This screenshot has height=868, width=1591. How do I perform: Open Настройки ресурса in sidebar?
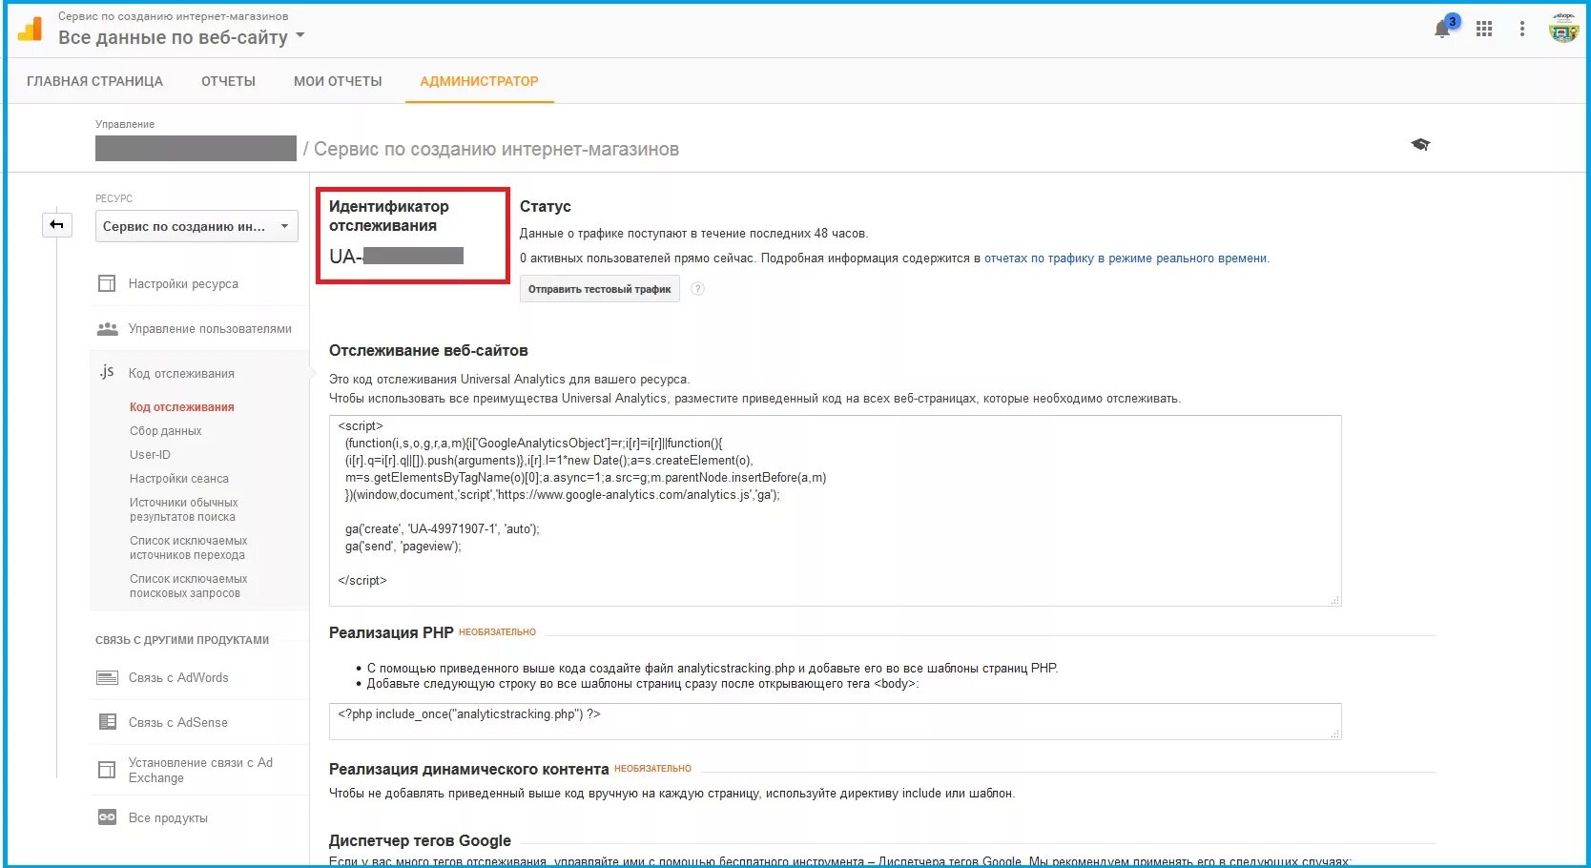click(183, 284)
